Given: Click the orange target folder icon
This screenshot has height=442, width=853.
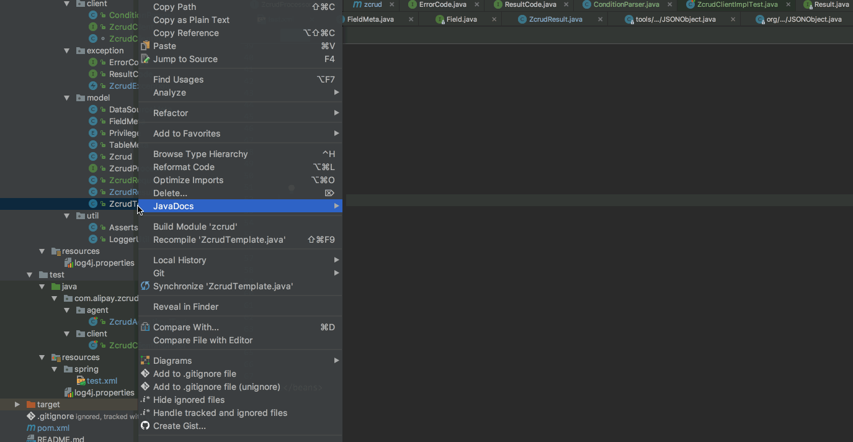Looking at the screenshot, I should pos(31,404).
